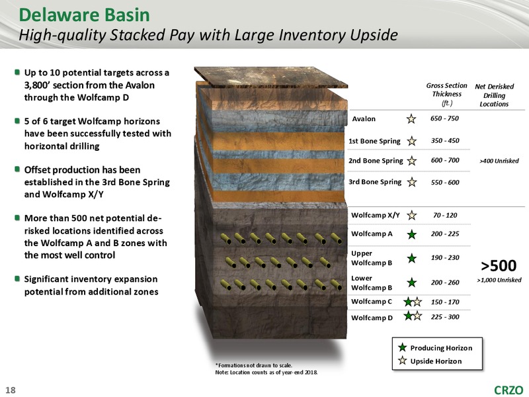Click the '2nd Bone Spring' label
This screenshot has width=529, height=397.
(x=376, y=161)
